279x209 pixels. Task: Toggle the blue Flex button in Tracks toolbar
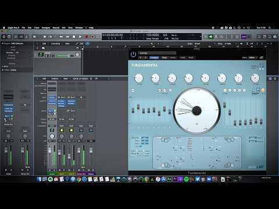click(87, 44)
